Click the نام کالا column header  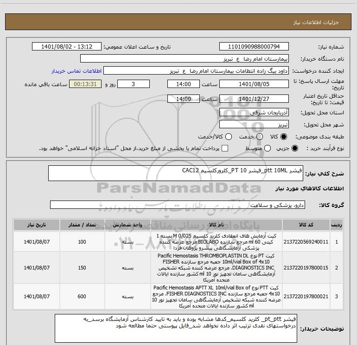click(x=217, y=225)
